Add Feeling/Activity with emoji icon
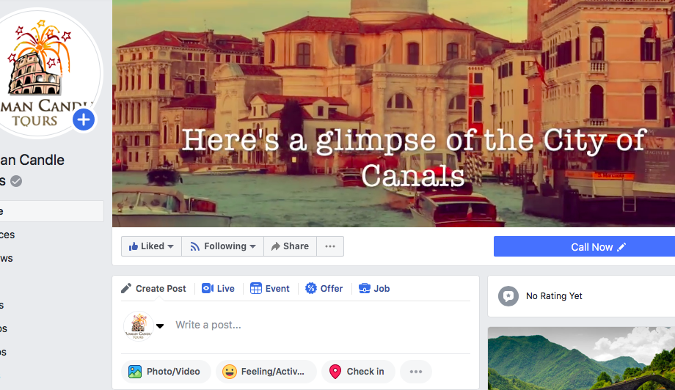Viewport: 675px width, 390px height. [x=266, y=372]
